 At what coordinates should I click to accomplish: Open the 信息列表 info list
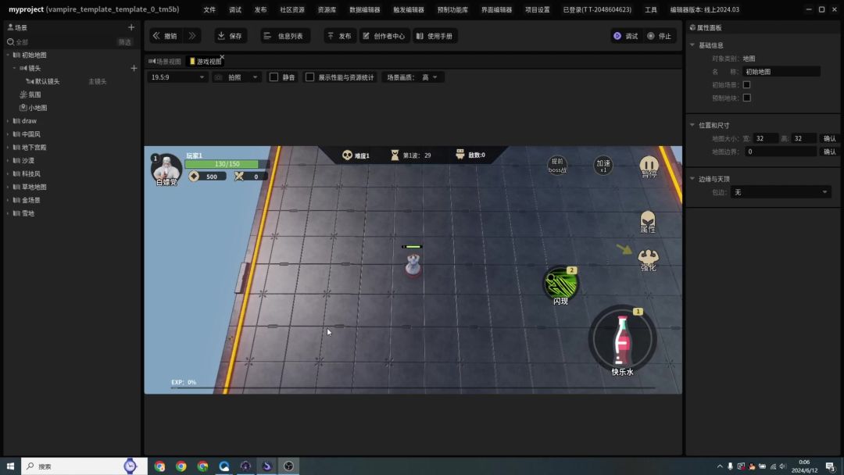[x=284, y=36]
